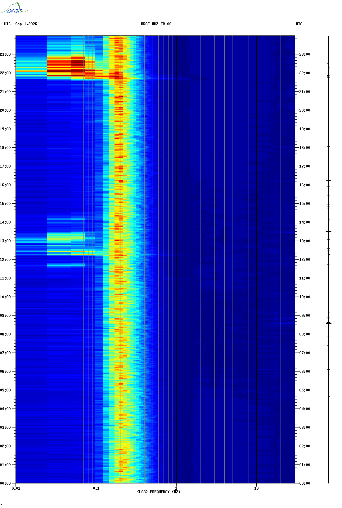Screen dimensions: 342x508
Task: Click the 0.1 frequency axis label
Action: click(96, 488)
